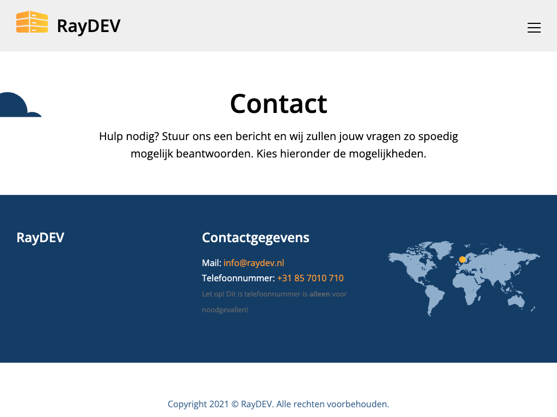
Task: Call the +31 85 7010 710 number
Action: point(310,278)
